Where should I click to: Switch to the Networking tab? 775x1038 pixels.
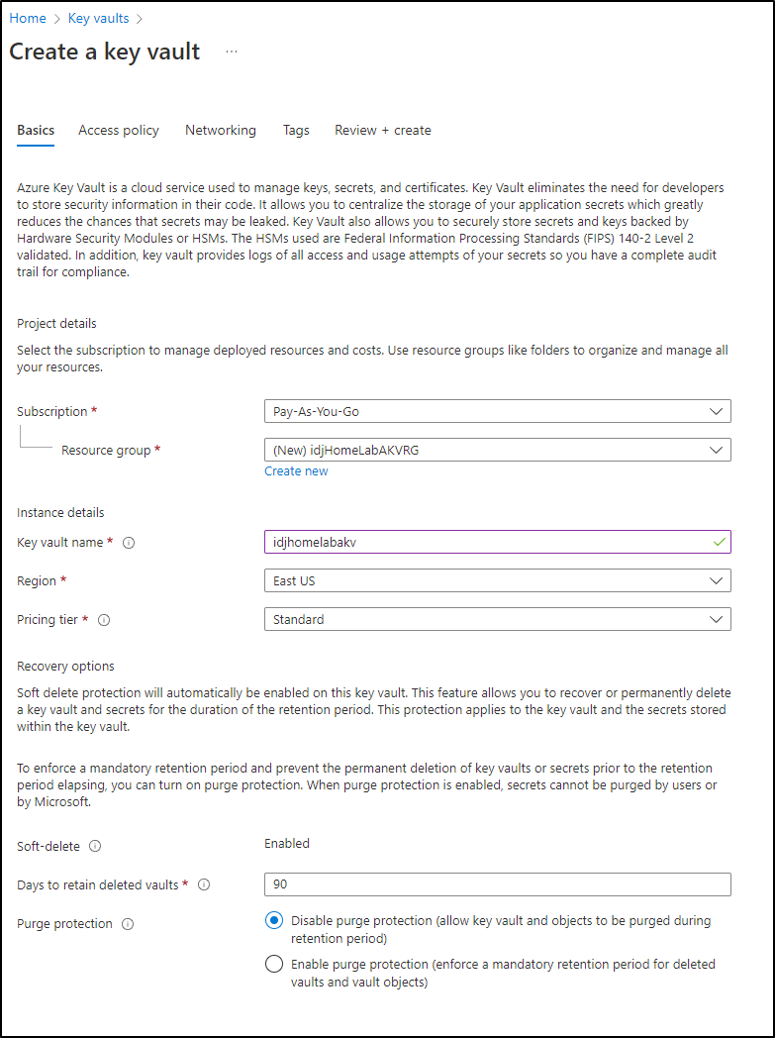coord(220,131)
